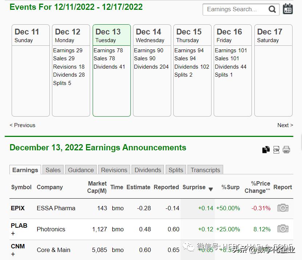Open the calendar date picker icon

(x=288, y=9)
